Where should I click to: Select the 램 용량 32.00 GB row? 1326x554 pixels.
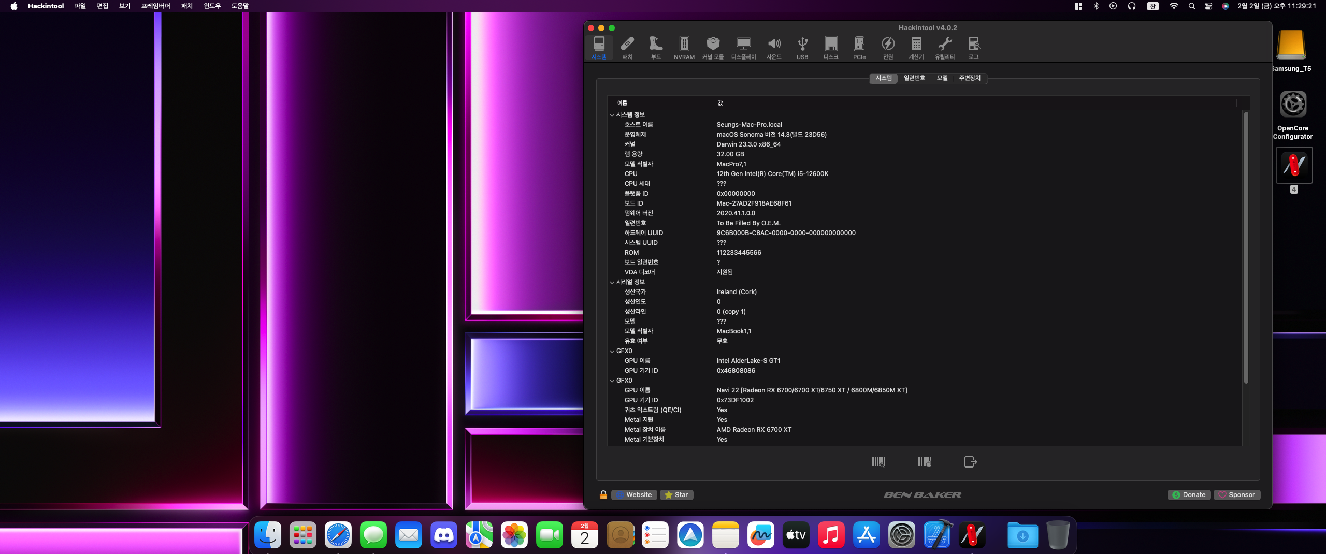coord(925,154)
